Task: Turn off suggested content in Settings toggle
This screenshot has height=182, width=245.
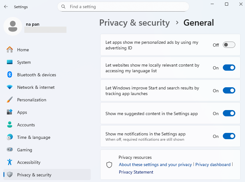Action: pos(229,113)
